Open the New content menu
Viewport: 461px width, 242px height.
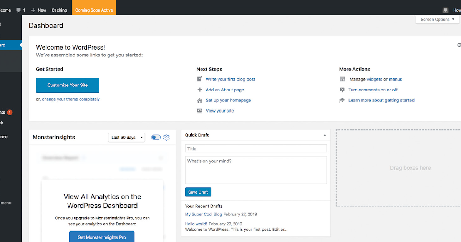[38, 10]
